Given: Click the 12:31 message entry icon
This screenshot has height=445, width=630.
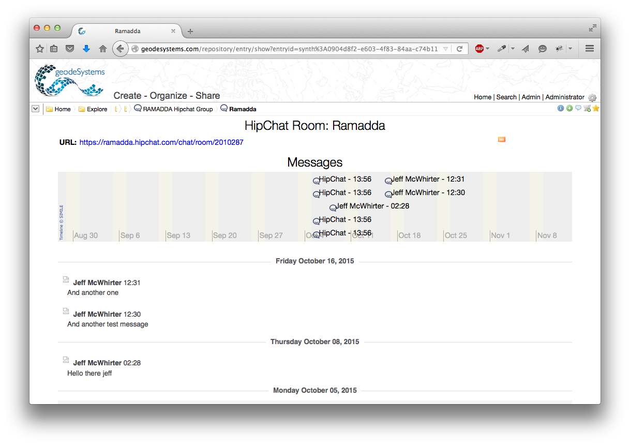Looking at the screenshot, I should 66,280.
